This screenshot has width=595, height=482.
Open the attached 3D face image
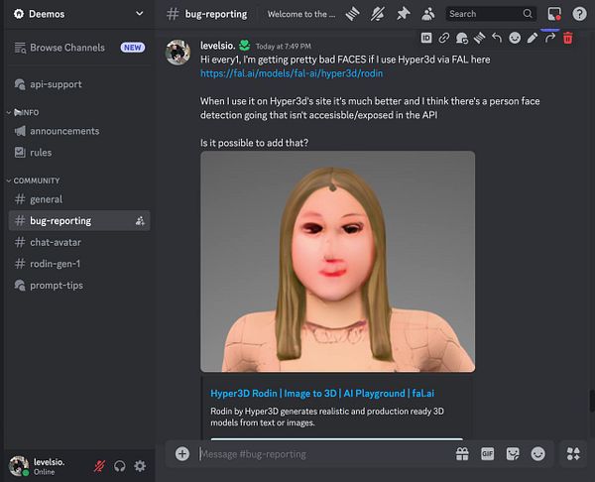pyautogui.click(x=338, y=262)
